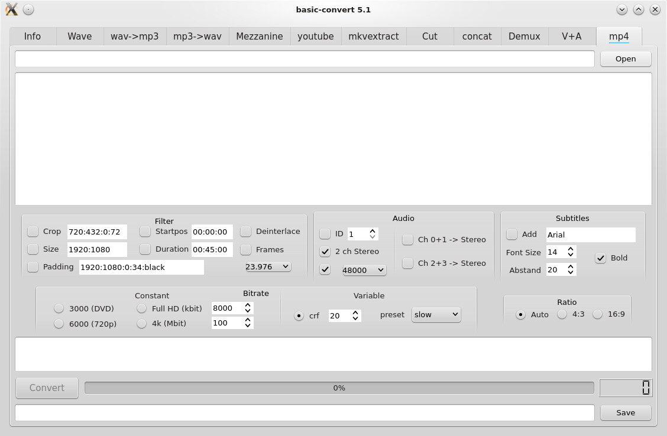Lower the 4k Mbit 100 stepper
This screenshot has height=436, width=667.
point(248,326)
